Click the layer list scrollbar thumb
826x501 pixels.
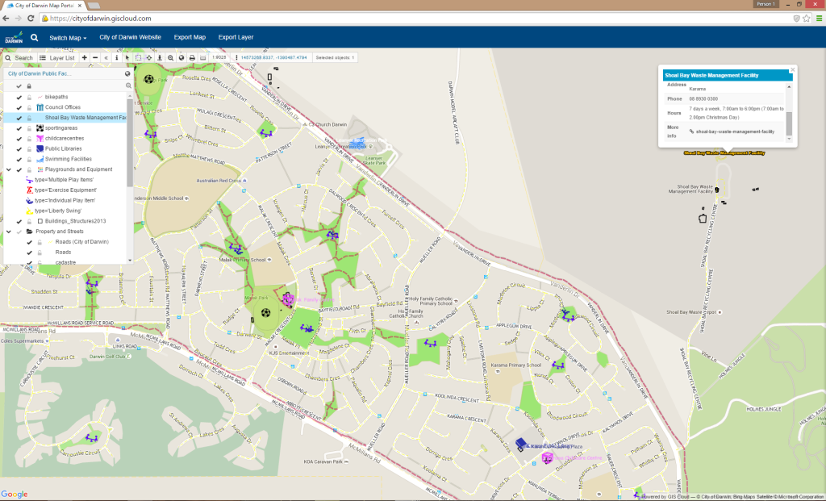click(x=130, y=142)
